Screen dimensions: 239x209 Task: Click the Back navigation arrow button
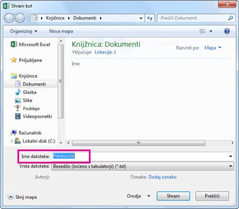9,18
